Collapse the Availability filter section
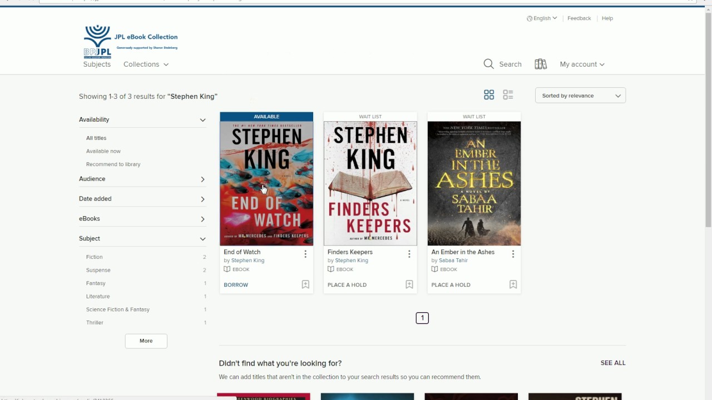712x400 pixels. click(x=142, y=119)
